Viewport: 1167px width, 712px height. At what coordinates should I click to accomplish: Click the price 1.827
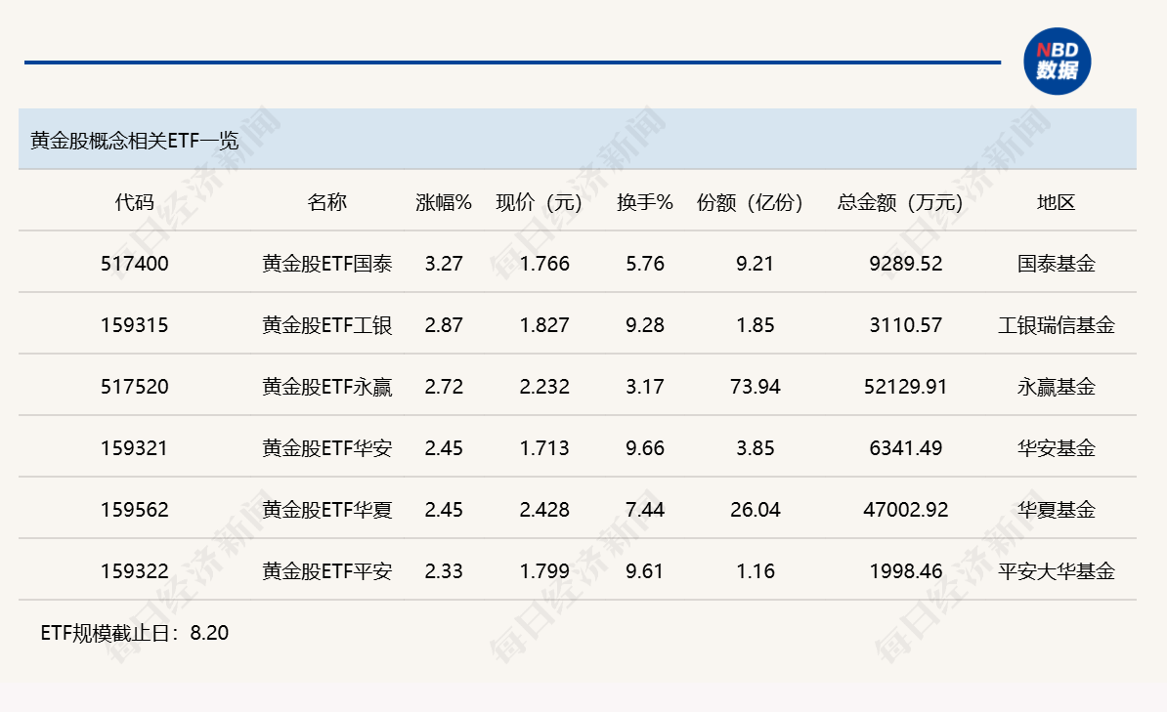click(x=544, y=325)
